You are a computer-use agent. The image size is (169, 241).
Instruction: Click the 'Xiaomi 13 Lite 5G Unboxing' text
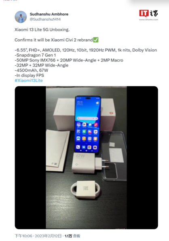[42, 30]
